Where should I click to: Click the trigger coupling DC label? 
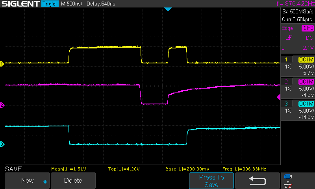[x=309, y=38]
